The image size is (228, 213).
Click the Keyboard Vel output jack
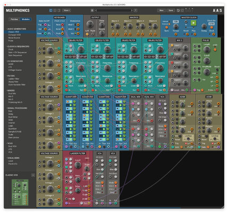78,34
